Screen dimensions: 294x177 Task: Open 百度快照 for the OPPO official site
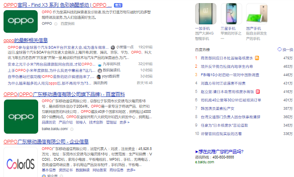click(68, 24)
